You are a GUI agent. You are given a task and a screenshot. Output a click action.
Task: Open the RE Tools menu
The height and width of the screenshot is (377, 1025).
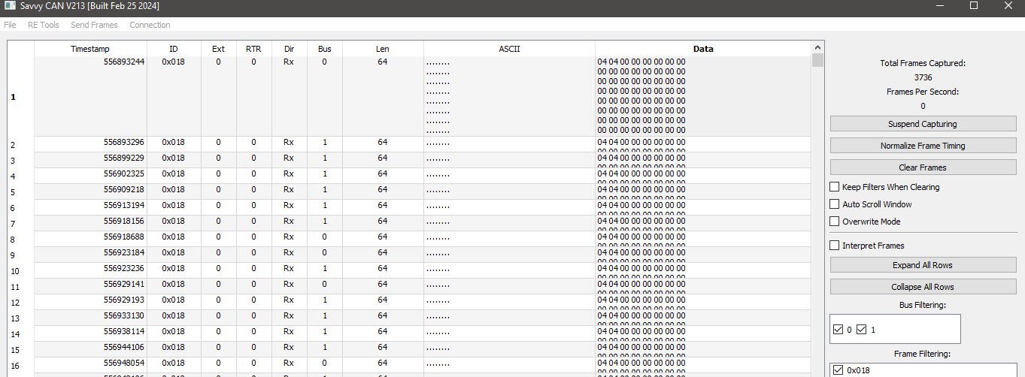[x=43, y=25]
